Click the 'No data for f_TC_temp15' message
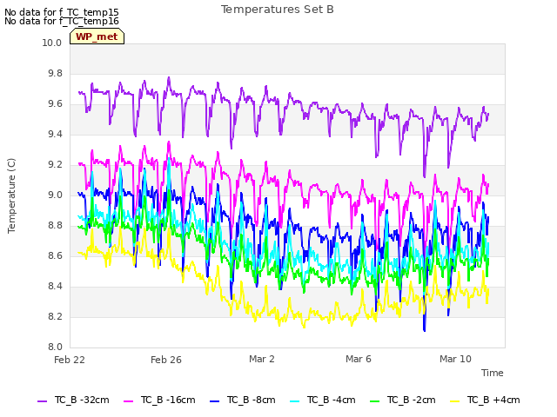The height and width of the screenshot is (417, 557). (62, 12)
